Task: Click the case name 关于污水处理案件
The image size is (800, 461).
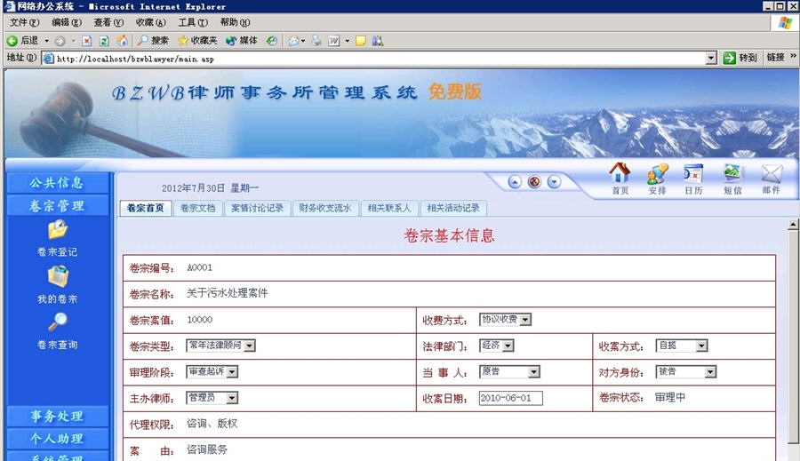Action: tap(227, 293)
